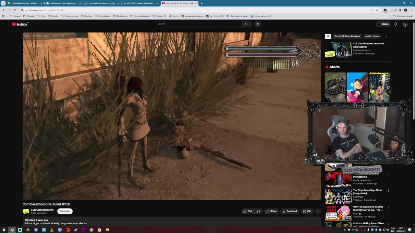Click the Chrome address bar URL

[x=45, y=10]
